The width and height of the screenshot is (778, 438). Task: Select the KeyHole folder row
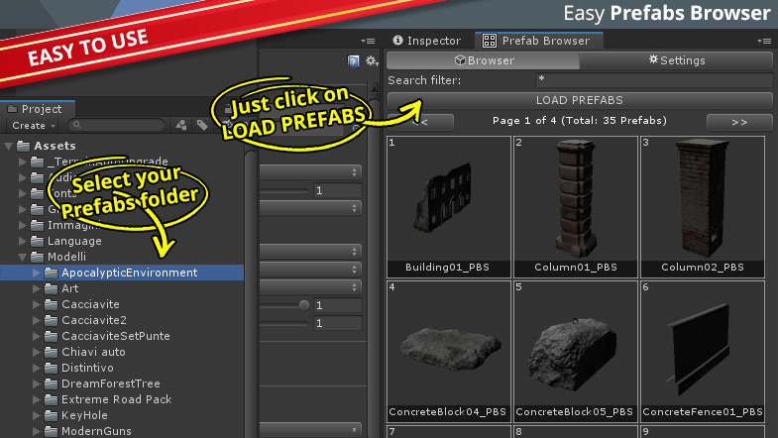(x=122, y=415)
